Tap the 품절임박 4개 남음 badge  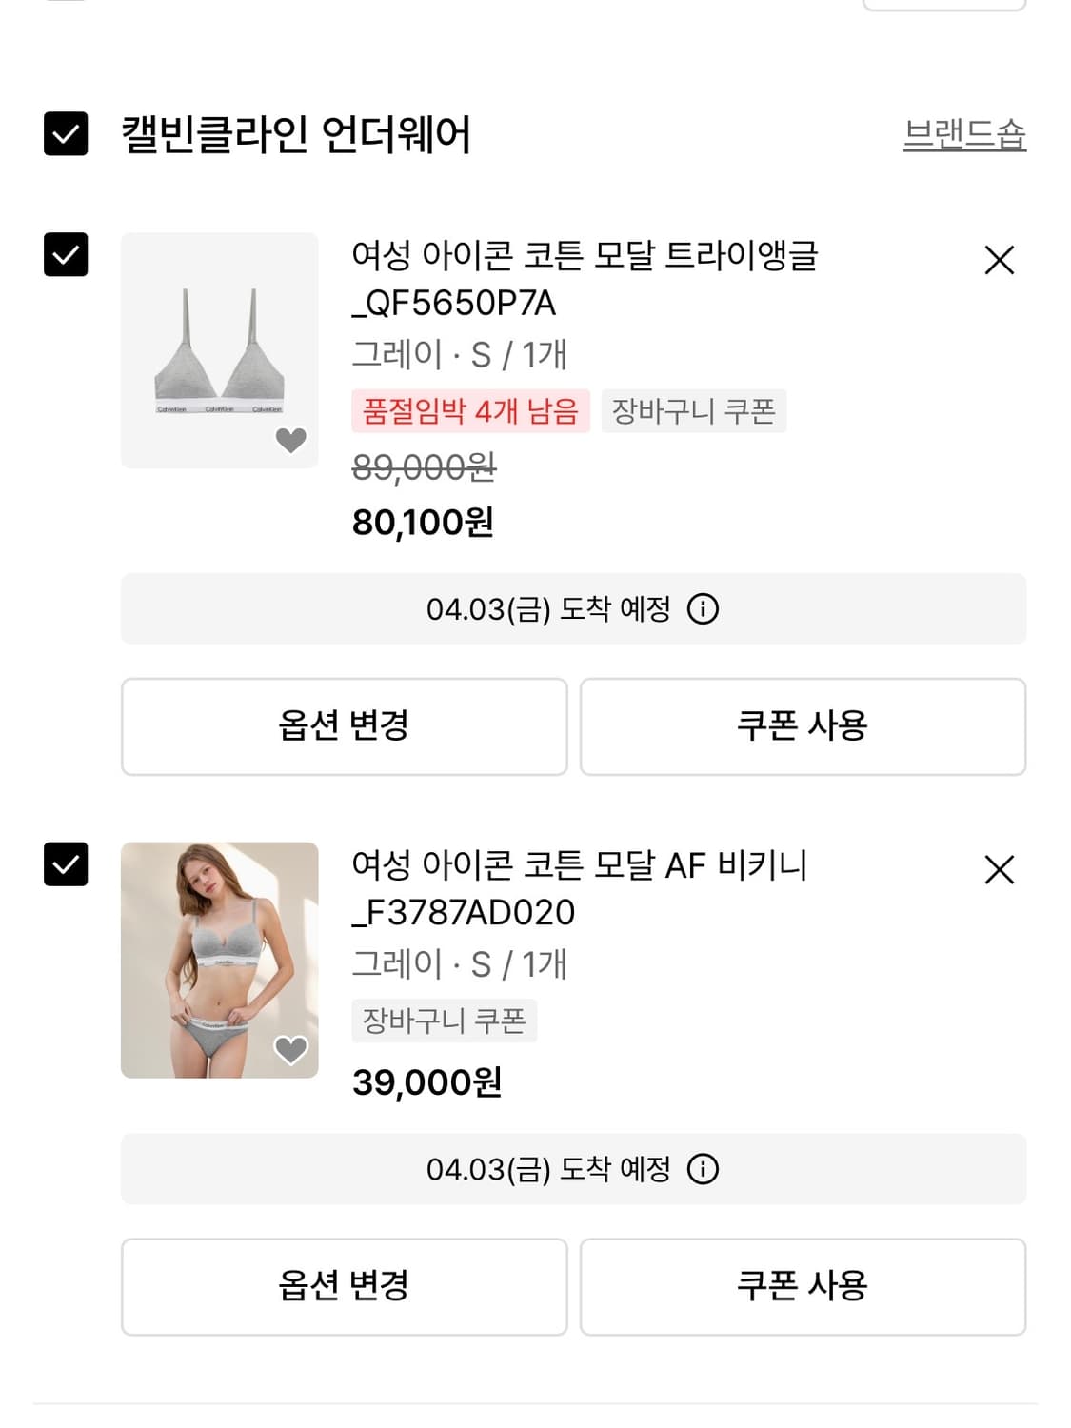470,411
